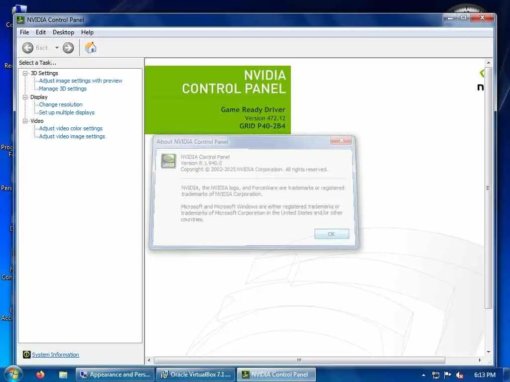Switch to Appearance and Personalization taskbar window
The image size is (510, 382).
(x=115, y=375)
